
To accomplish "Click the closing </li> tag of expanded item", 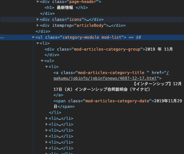I will 55,112.
